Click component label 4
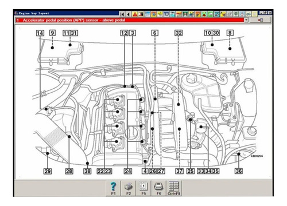Screen dimensions: 287x206 point(145,171)
